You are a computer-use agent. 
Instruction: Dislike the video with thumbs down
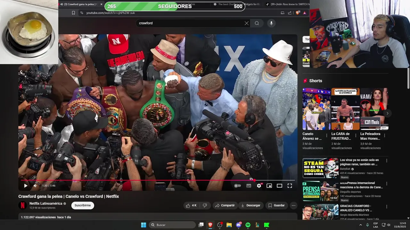point(205,205)
